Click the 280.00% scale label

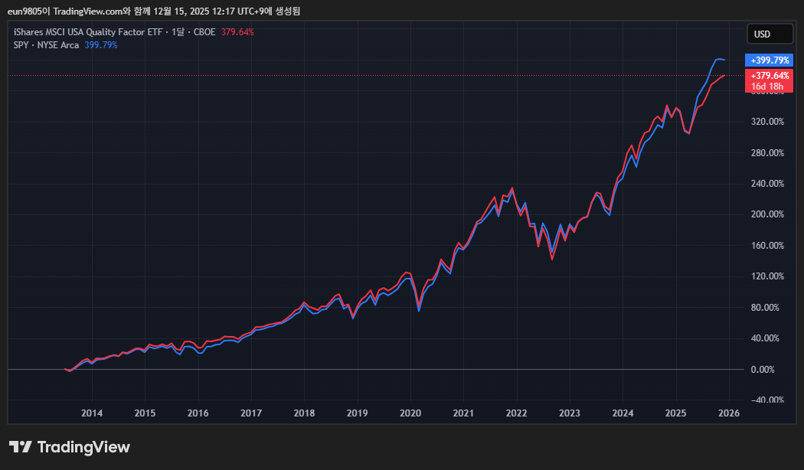coord(767,153)
